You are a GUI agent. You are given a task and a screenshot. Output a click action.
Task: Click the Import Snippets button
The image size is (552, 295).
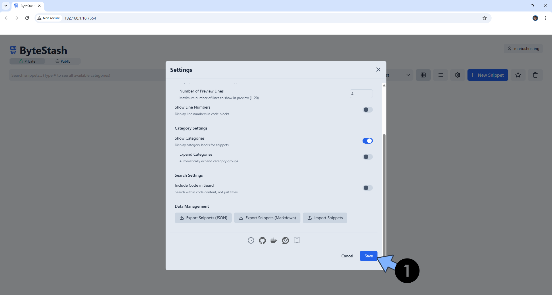coord(325,217)
